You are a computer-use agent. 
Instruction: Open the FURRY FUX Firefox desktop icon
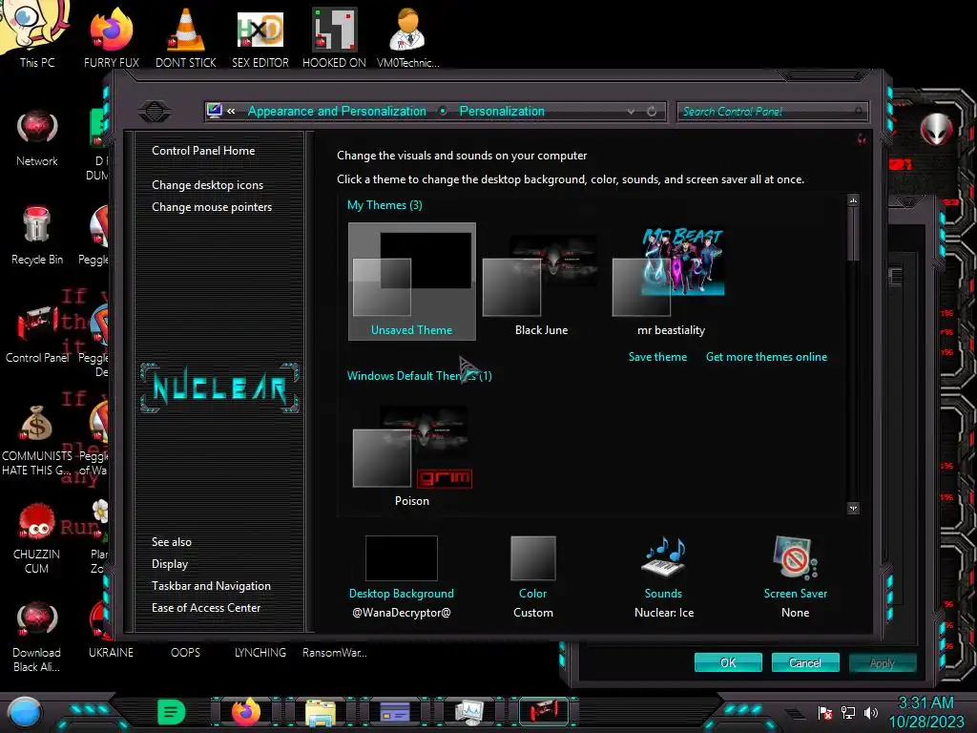[111, 36]
